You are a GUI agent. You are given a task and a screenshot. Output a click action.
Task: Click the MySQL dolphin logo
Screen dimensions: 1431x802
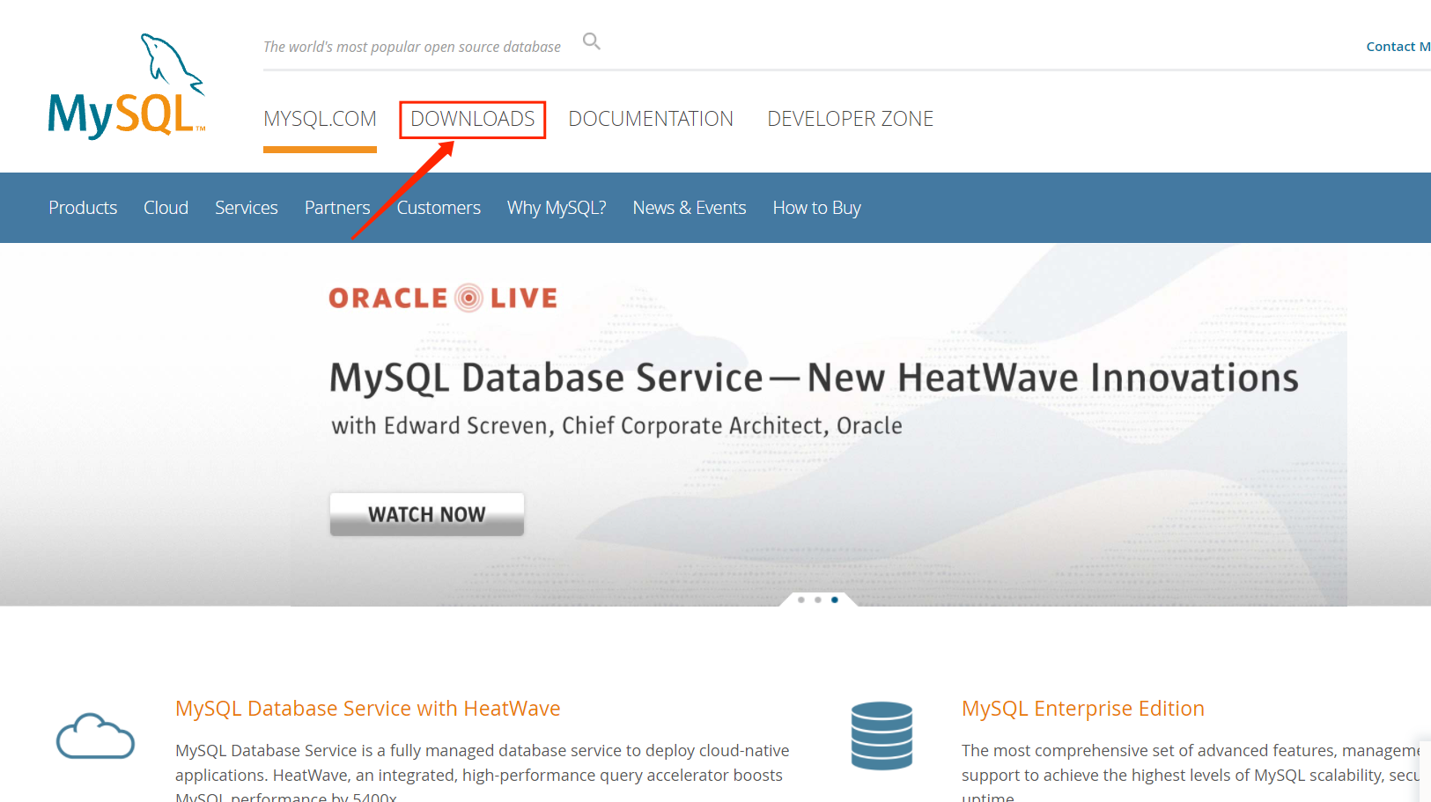click(126, 86)
